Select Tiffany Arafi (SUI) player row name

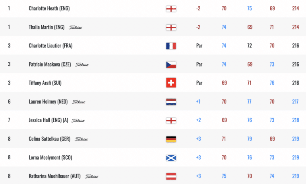click(45, 83)
